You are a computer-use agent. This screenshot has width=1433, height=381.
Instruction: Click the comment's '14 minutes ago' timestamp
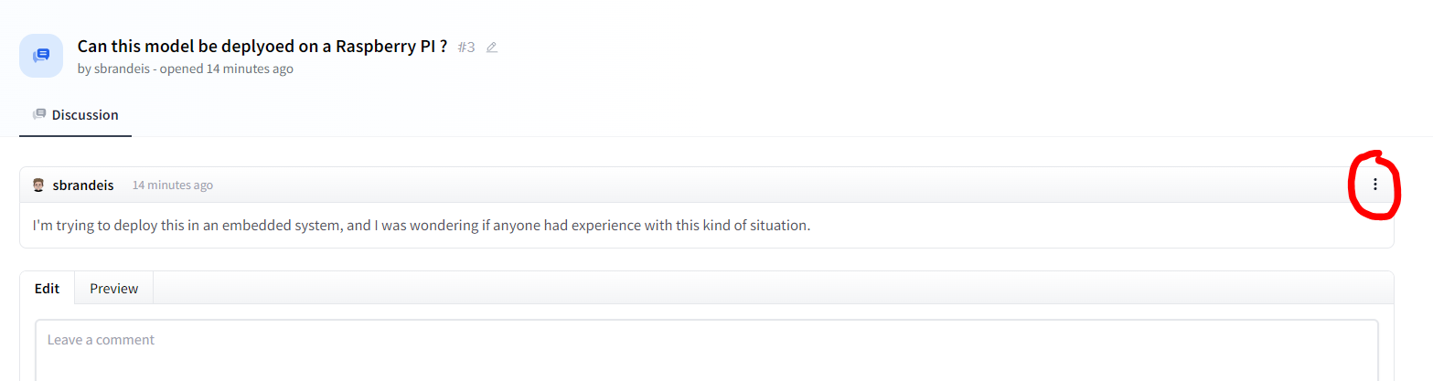173,185
